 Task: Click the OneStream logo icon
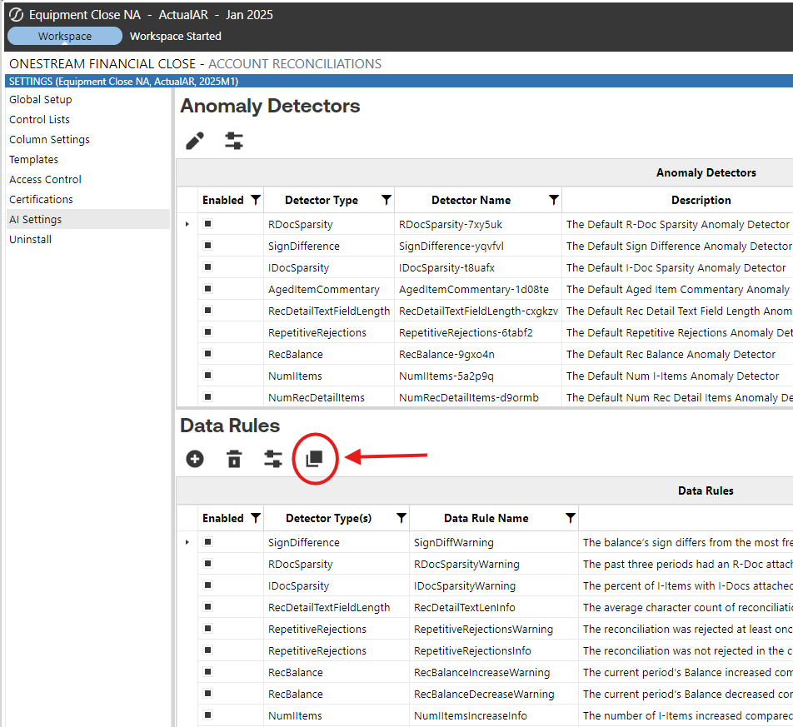[x=16, y=15]
